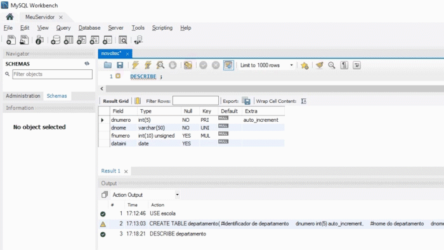Viewport: 444px width, 250px height.
Task: Create a new table icon
Action: (69, 40)
